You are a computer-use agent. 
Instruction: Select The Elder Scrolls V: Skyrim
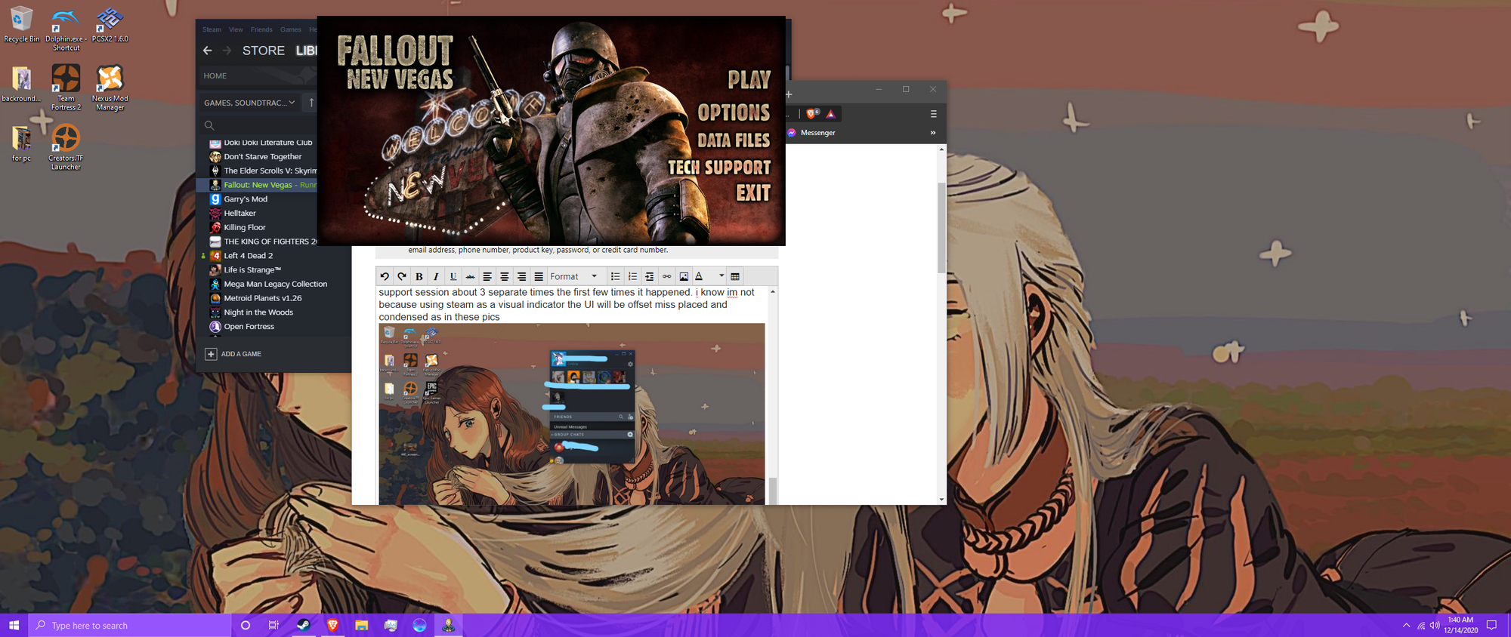coord(270,171)
